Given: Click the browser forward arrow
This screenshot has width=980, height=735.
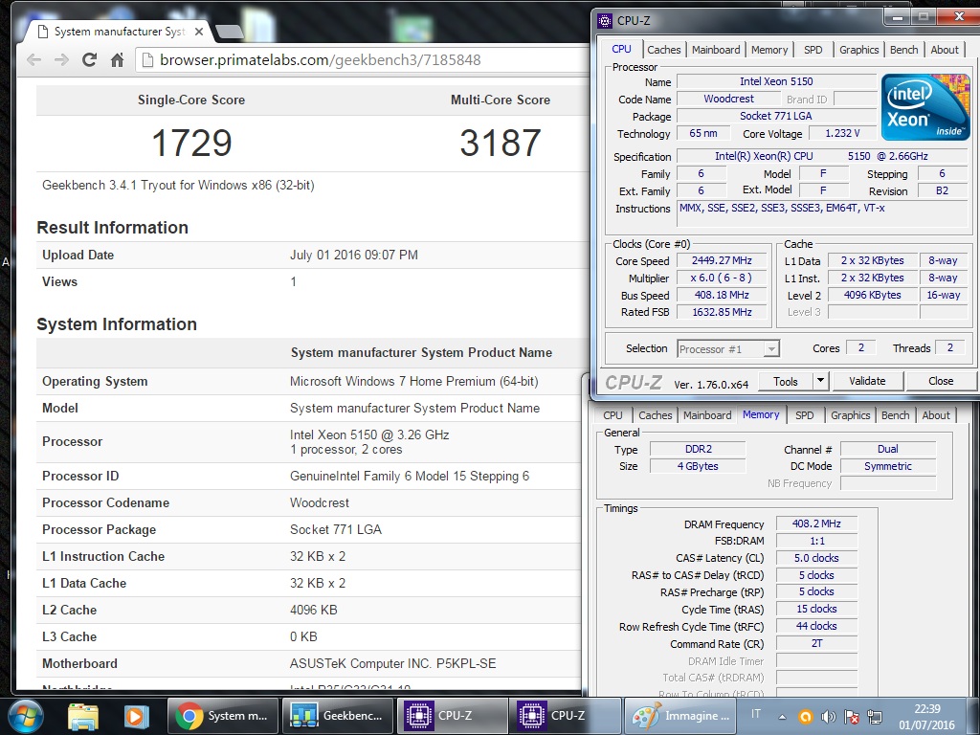Looking at the screenshot, I should [x=61, y=60].
